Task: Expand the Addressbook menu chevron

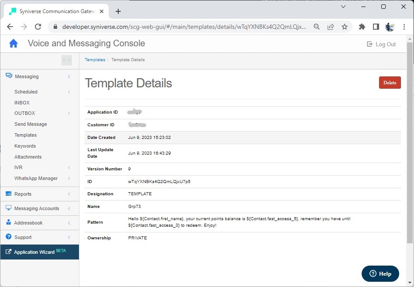Action: tap(69, 223)
